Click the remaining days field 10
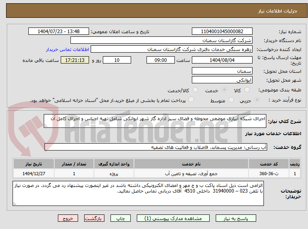Screen dimensions: 308x229 (x=117, y=60)
